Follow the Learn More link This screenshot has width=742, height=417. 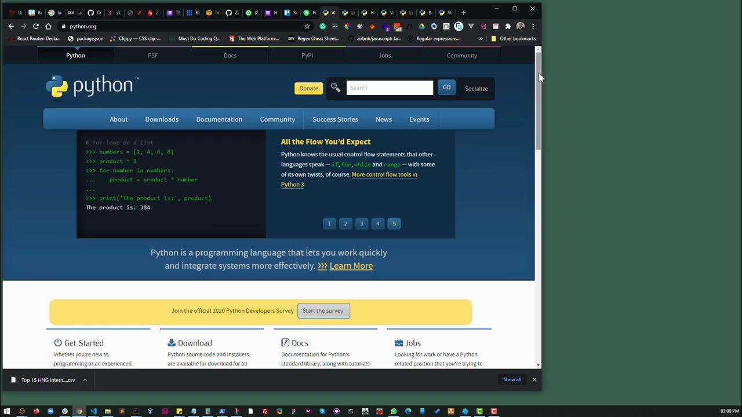(351, 266)
